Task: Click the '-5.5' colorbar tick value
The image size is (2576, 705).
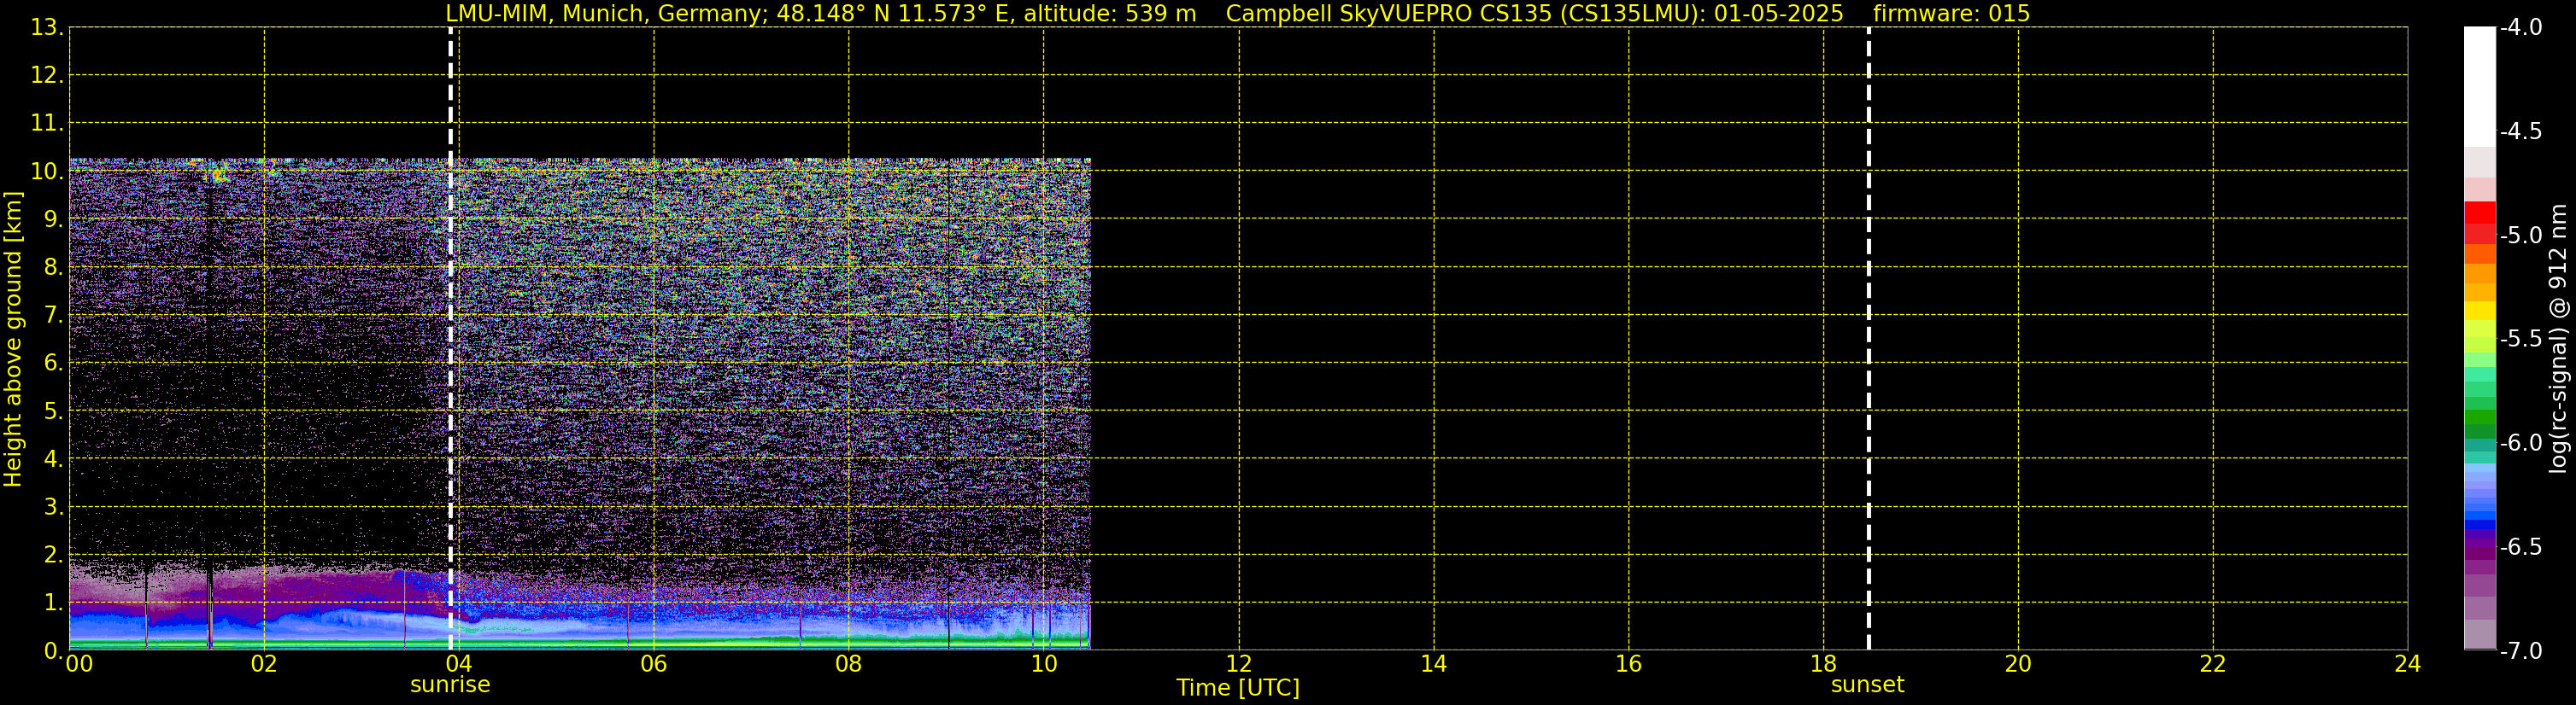Action: coord(2520,339)
